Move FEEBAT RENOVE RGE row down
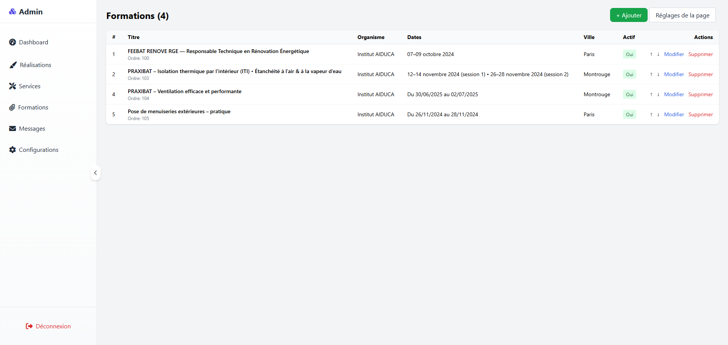The height and width of the screenshot is (345, 728). coord(658,54)
